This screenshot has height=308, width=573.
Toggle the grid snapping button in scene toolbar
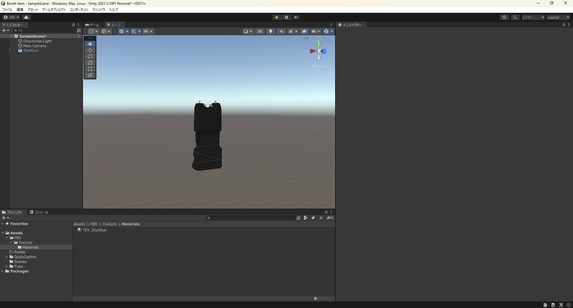pos(134,31)
